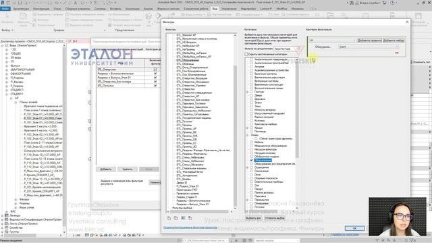Check the Колонны category box
The height and width of the screenshot is (243, 432).
coord(251,120)
